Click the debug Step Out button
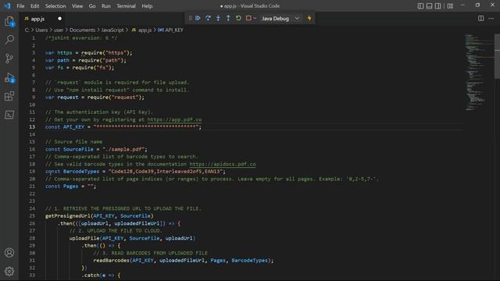 [228, 19]
